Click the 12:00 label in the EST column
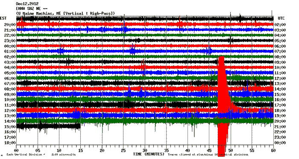Screen dimensions: 299x159 point(10,111)
